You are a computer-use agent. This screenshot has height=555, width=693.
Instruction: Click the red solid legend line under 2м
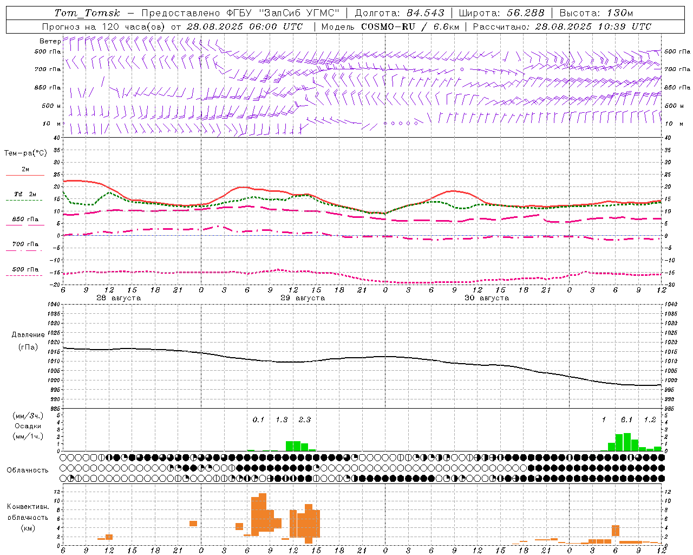click(x=25, y=175)
